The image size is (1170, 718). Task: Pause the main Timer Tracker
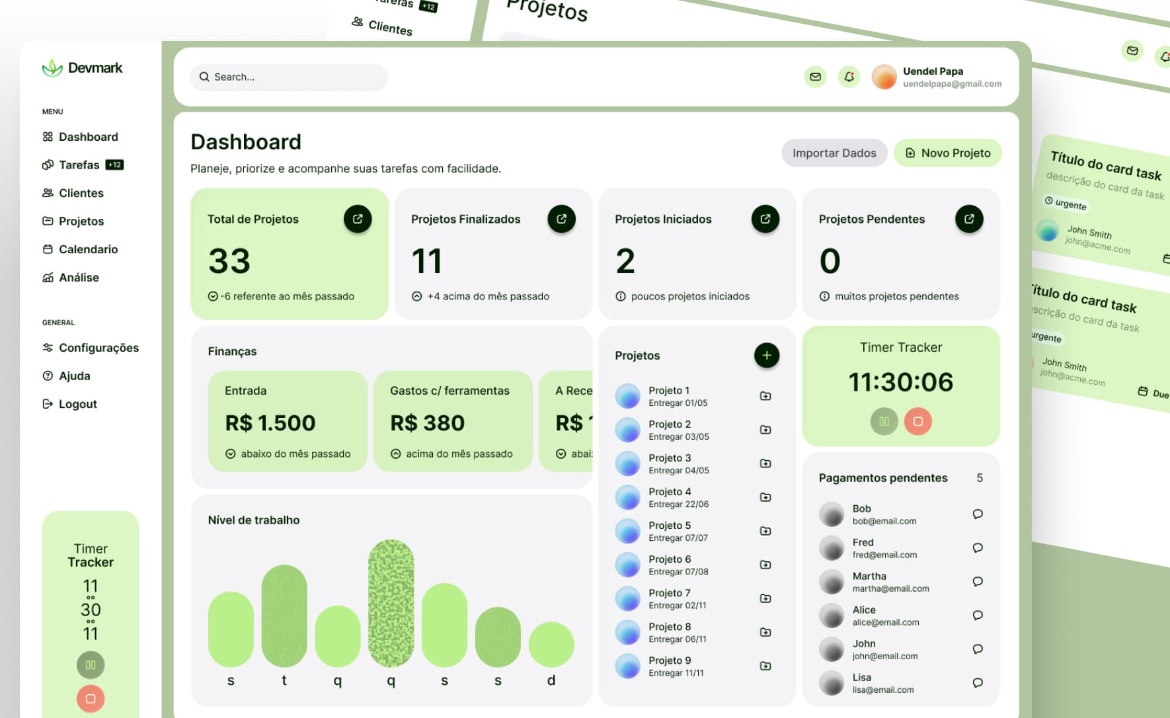pos(884,421)
